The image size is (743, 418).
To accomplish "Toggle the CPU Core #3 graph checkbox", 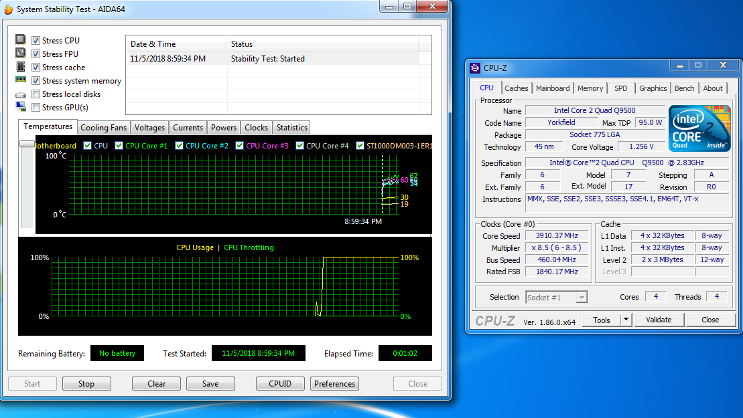I will tap(239, 146).
